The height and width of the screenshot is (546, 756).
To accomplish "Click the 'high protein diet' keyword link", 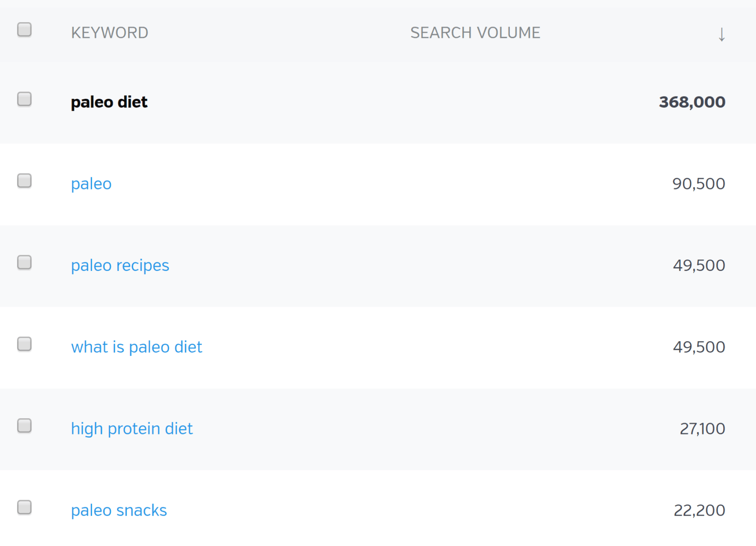I will (132, 429).
